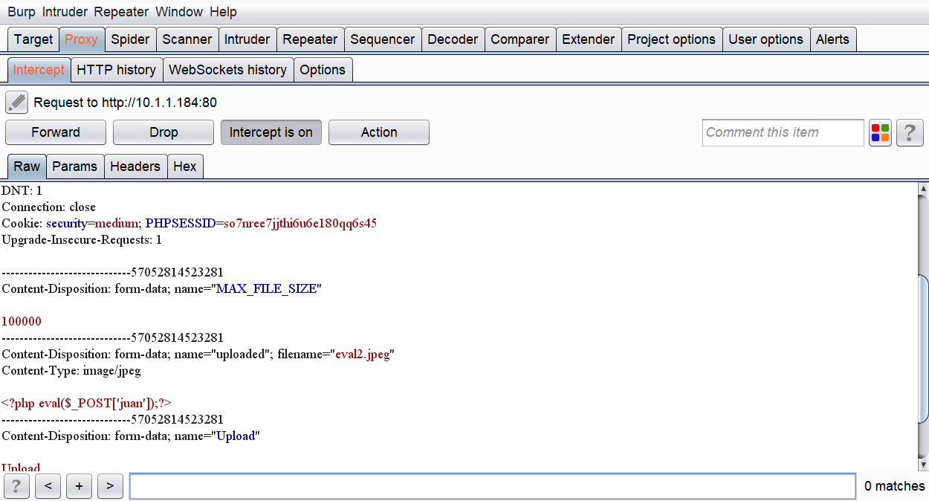Click the Comment this item field
This screenshot has height=501, width=929.
(783, 132)
